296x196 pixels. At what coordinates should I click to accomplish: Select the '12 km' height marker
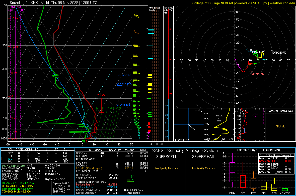pos(15,47)
